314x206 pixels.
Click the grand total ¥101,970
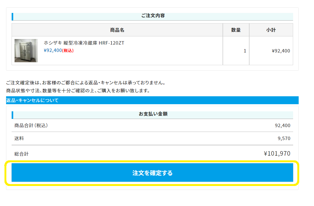(277, 154)
